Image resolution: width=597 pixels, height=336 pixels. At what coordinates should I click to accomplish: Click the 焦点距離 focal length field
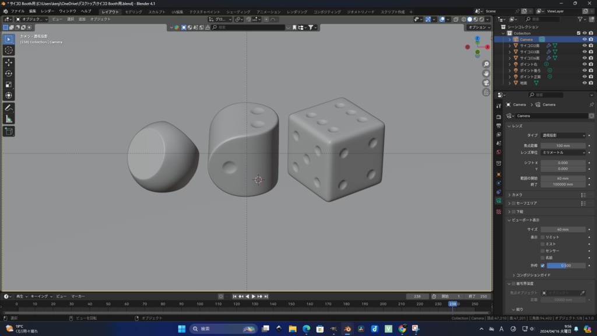[563, 145]
